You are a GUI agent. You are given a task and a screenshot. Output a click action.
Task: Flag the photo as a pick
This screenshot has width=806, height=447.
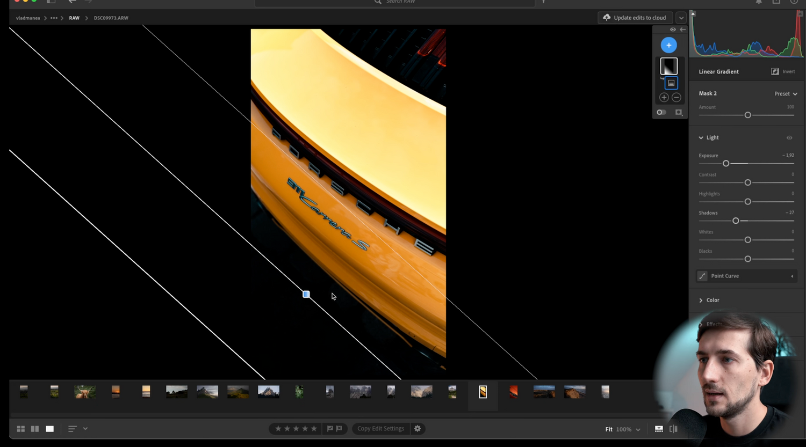click(x=330, y=429)
